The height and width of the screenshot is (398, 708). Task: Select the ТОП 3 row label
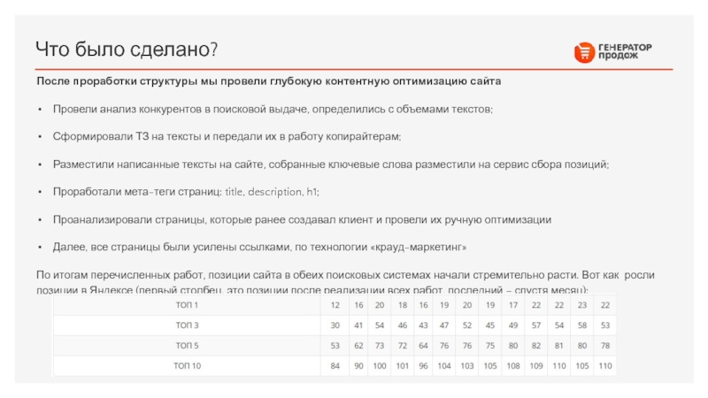187,325
